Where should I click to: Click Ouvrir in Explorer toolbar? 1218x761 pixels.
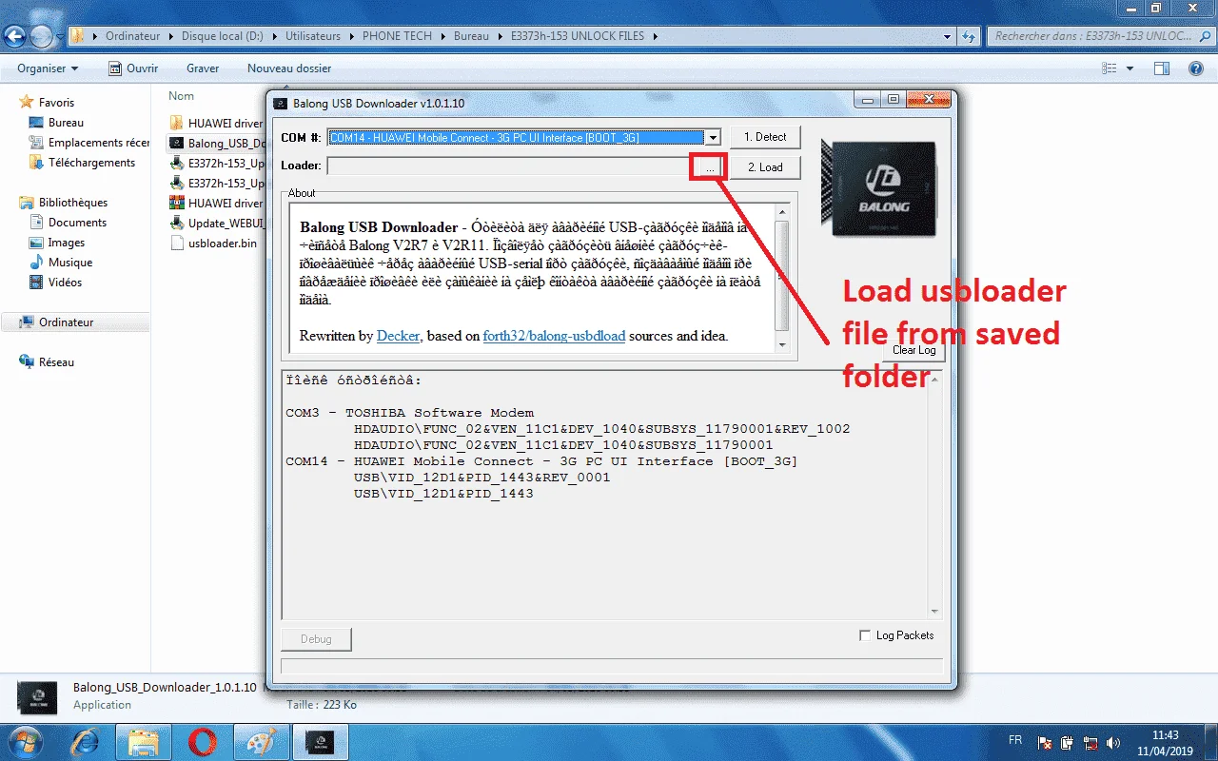(133, 68)
